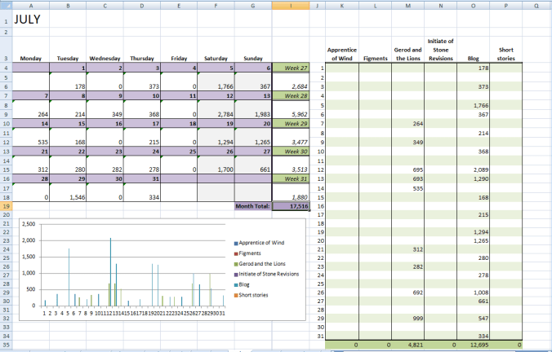The width and height of the screenshot is (552, 352).
Task: Select week total 3,477
Action: point(291,142)
